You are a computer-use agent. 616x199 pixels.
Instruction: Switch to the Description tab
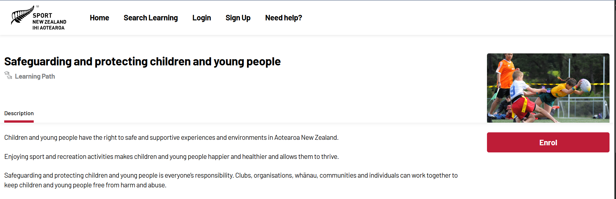[19, 113]
